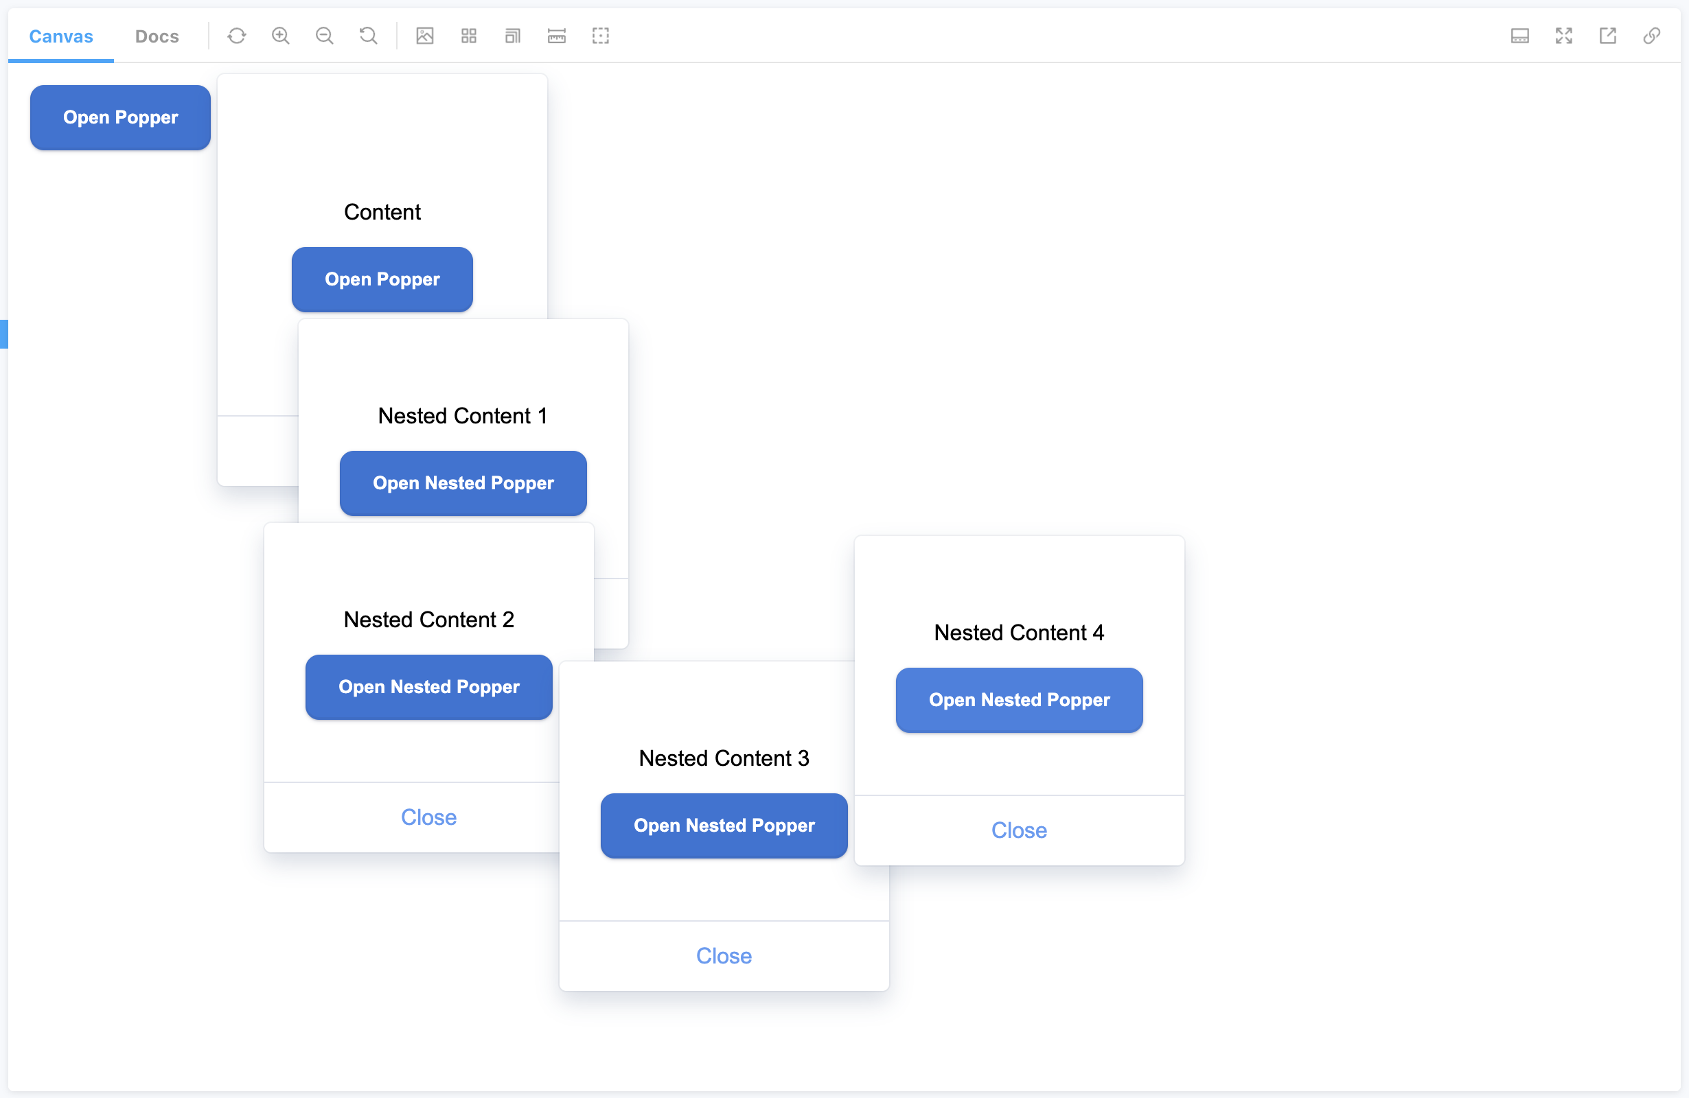The width and height of the screenshot is (1689, 1098).
Task: Select the grid view icon
Action: pos(469,36)
